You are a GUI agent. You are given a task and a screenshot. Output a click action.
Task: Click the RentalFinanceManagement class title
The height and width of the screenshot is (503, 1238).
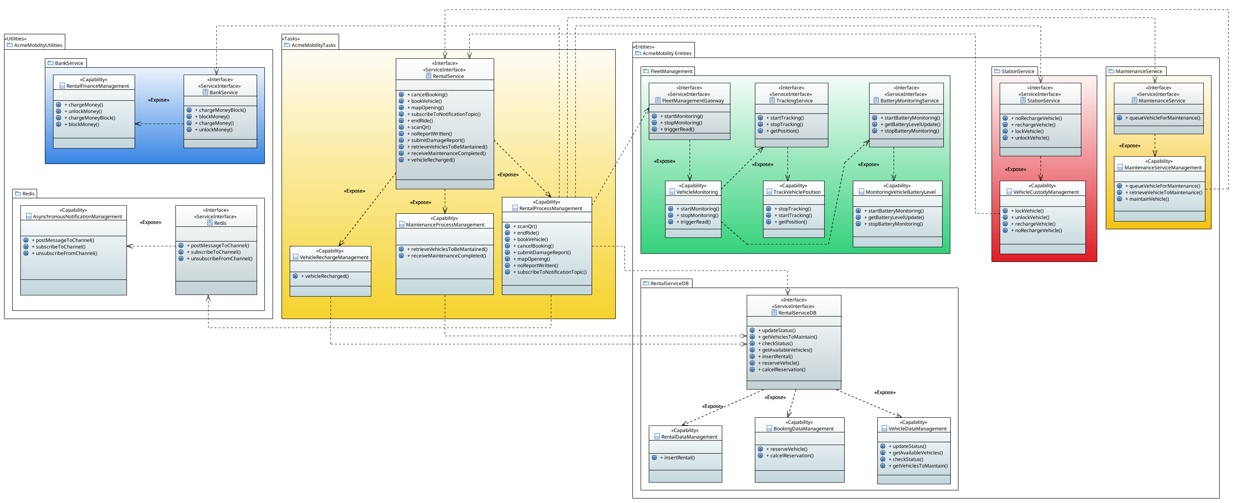[x=98, y=86]
